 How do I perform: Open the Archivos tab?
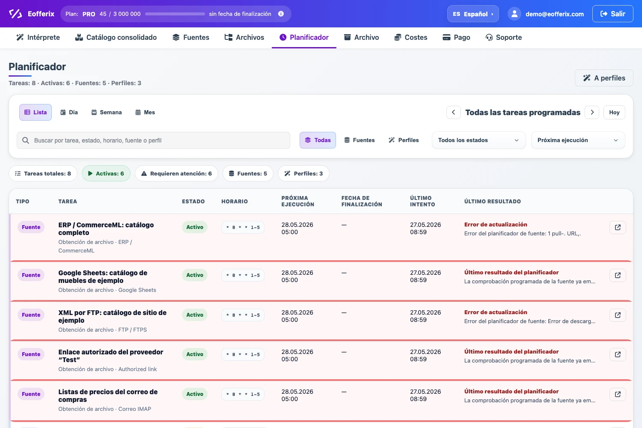[244, 37]
